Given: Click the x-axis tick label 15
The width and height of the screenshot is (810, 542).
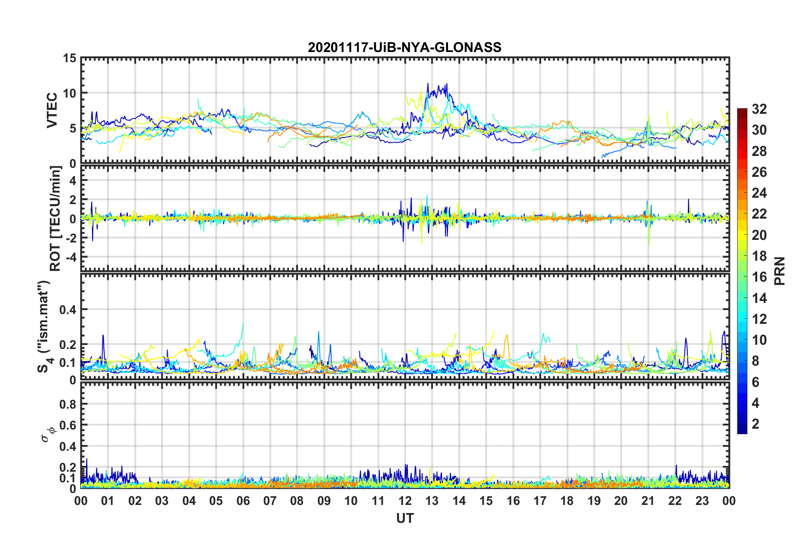Looking at the screenshot, I should [x=486, y=500].
